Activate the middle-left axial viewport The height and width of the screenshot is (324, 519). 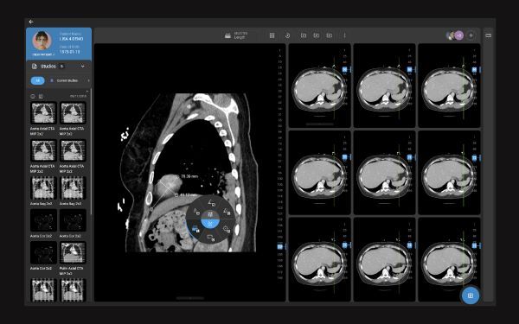(319, 173)
